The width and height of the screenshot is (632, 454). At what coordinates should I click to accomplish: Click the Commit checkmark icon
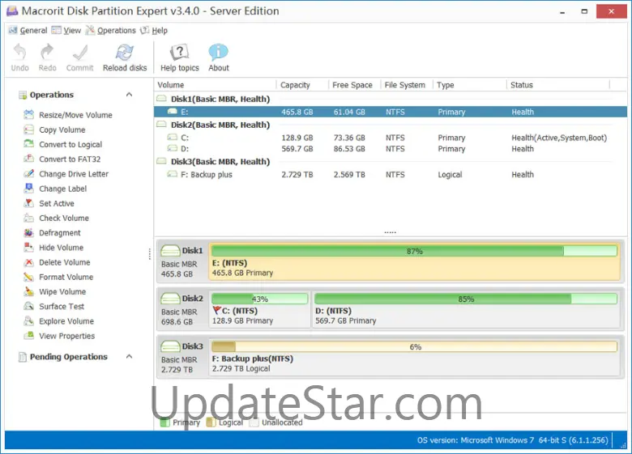coord(79,53)
